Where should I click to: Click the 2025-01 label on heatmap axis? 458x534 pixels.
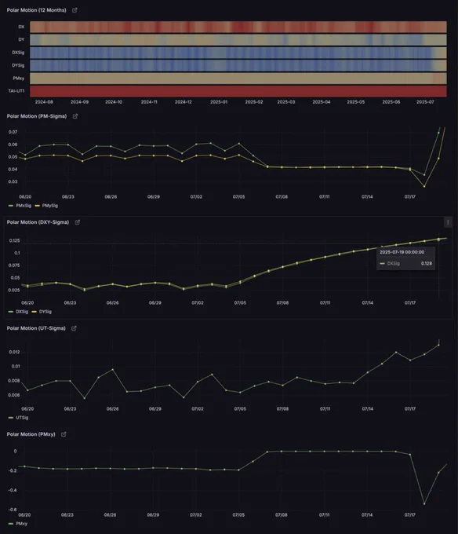click(x=219, y=102)
